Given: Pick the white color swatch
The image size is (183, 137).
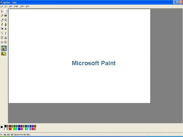Looking at the screenshot, I should [x=6, y=129].
